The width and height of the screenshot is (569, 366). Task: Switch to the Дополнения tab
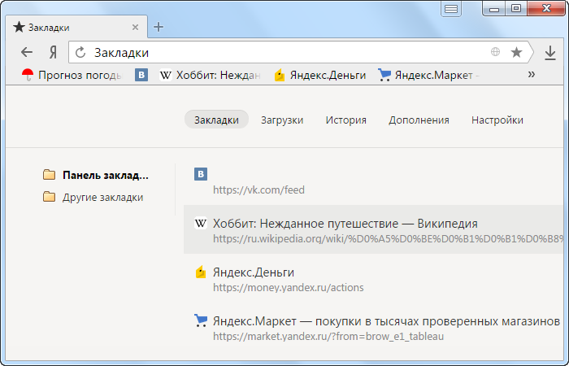419,120
